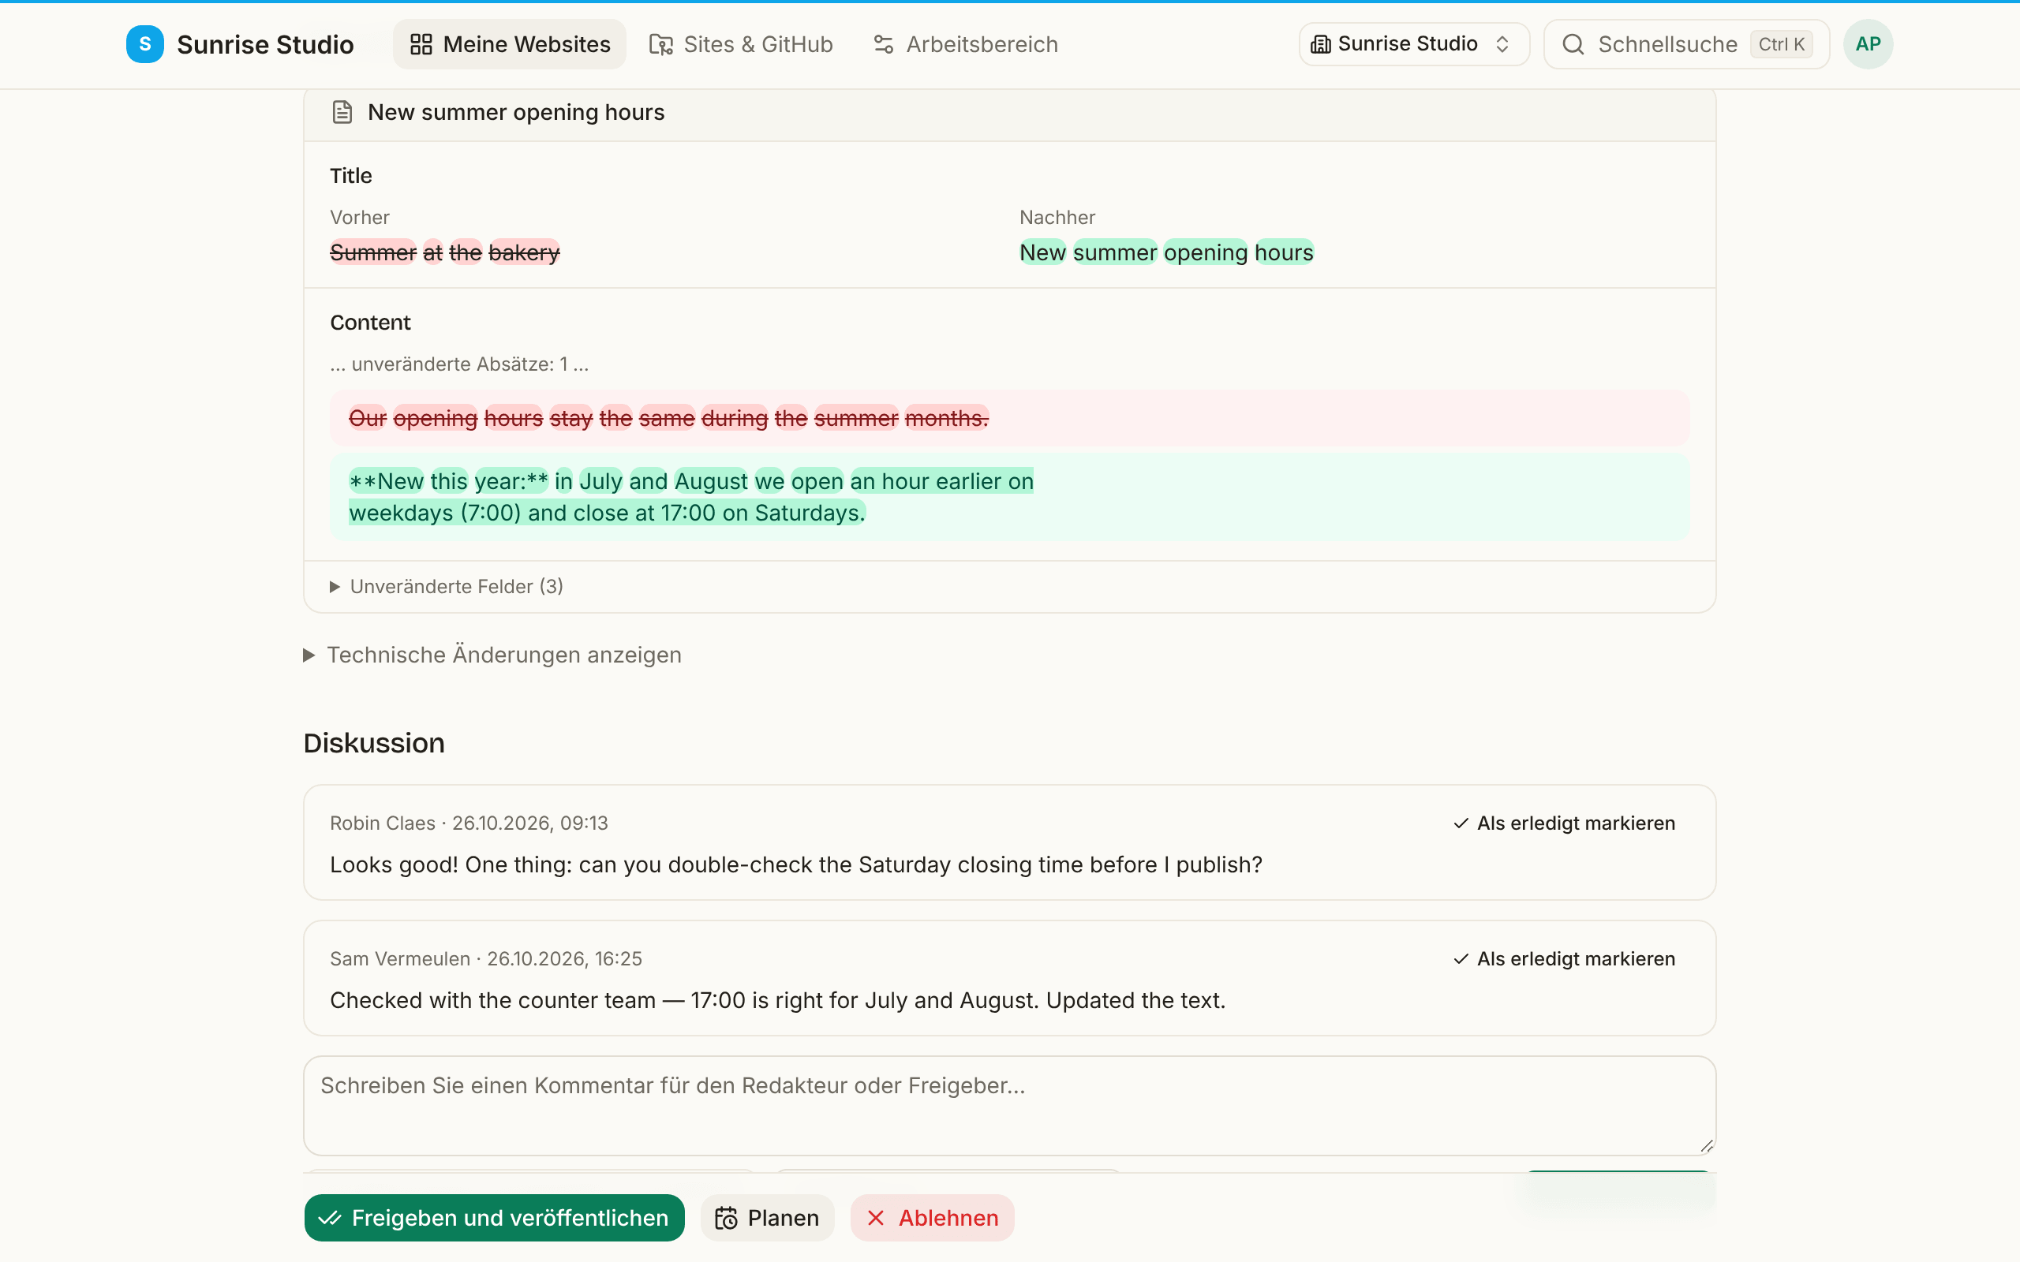Click the up-down chevrons in workspace switcher
Screen dimensions: 2020x1262
1502,44
